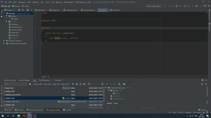Click the log search magnifier icon
Screen dimensions: 211x118
[x=102, y=84]
